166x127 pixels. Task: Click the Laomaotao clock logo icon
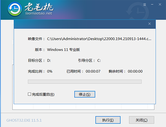[15, 9]
